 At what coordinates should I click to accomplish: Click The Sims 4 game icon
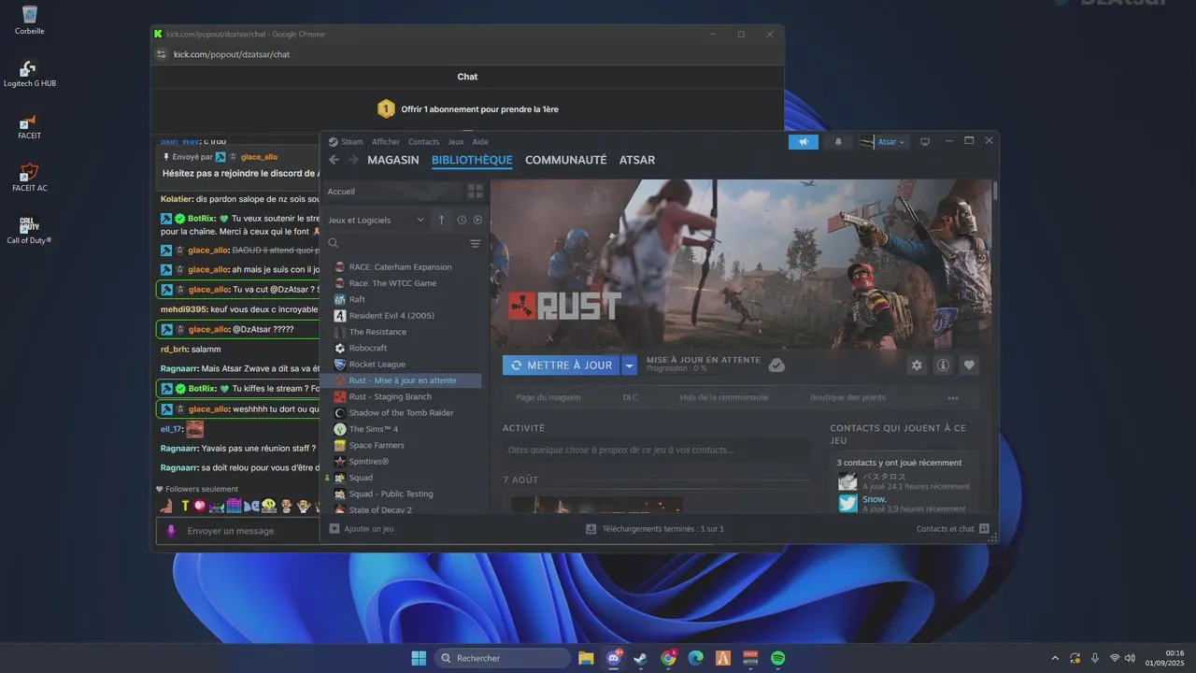coord(340,429)
